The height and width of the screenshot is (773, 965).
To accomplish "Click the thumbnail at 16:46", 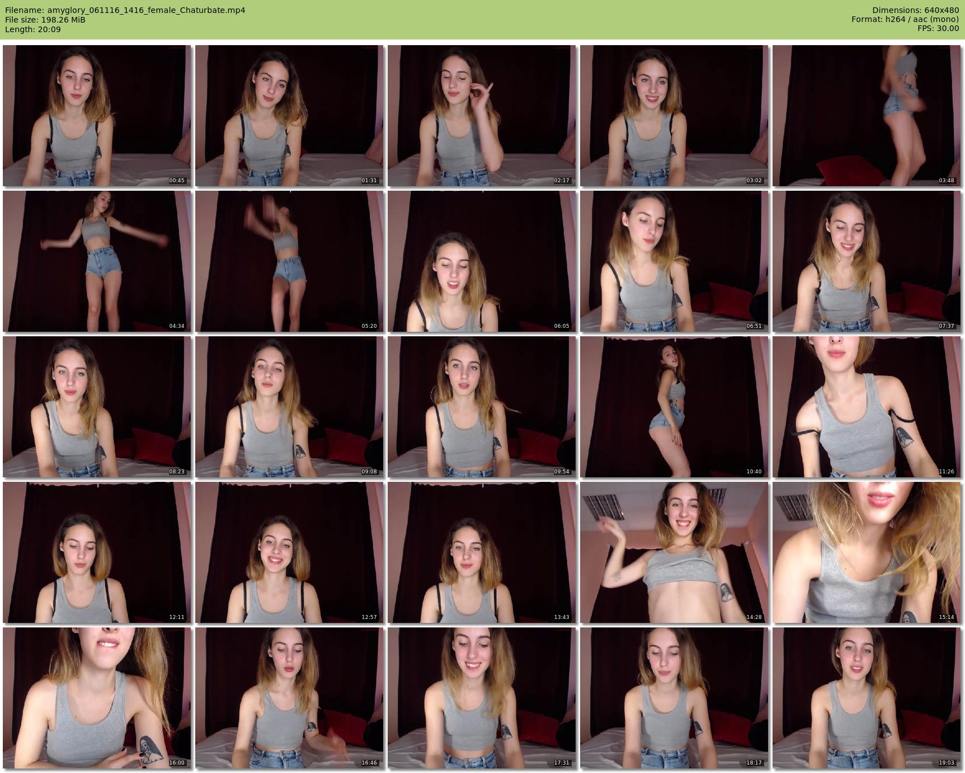I will coord(289,698).
